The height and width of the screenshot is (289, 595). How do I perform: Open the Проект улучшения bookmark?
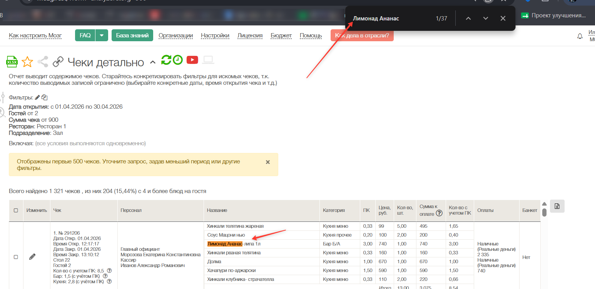[553, 15]
